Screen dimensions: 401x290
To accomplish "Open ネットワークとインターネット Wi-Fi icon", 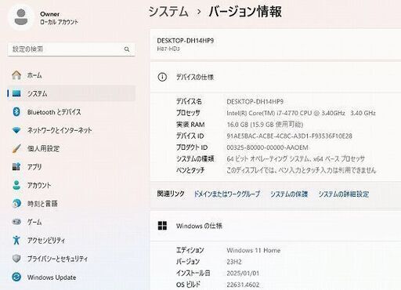I will 16,130.
